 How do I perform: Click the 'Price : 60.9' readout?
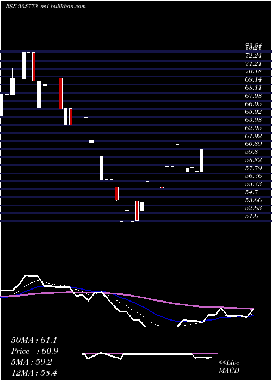pyautogui.click(x=35, y=351)
